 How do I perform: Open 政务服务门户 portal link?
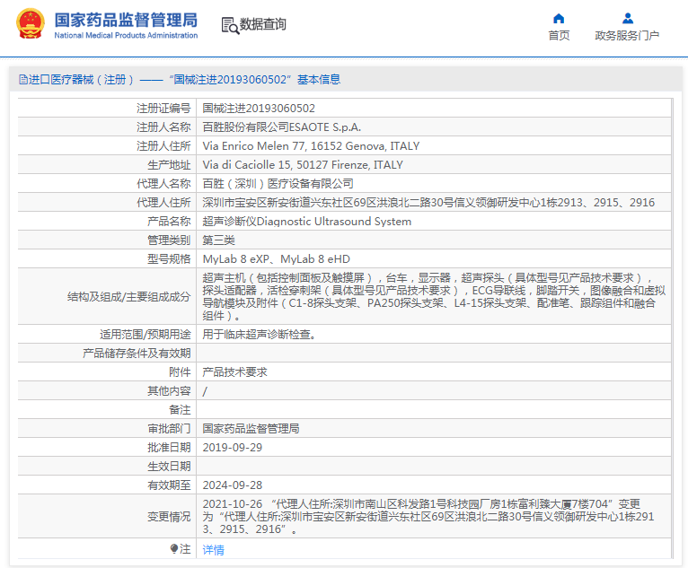pyautogui.click(x=627, y=36)
